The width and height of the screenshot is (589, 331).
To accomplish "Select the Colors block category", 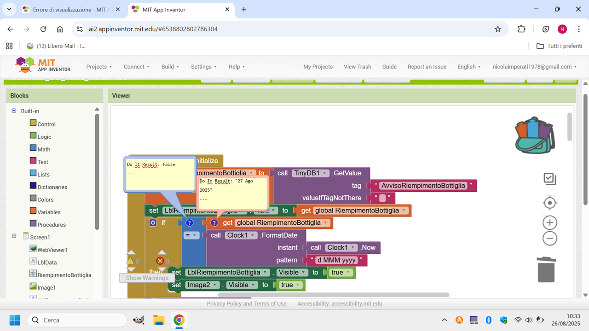I will tap(46, 200).
